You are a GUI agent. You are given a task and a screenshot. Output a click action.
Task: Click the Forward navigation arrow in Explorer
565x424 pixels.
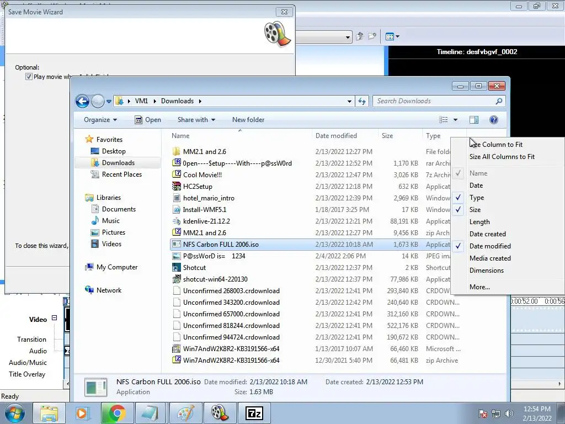point(98,102)
